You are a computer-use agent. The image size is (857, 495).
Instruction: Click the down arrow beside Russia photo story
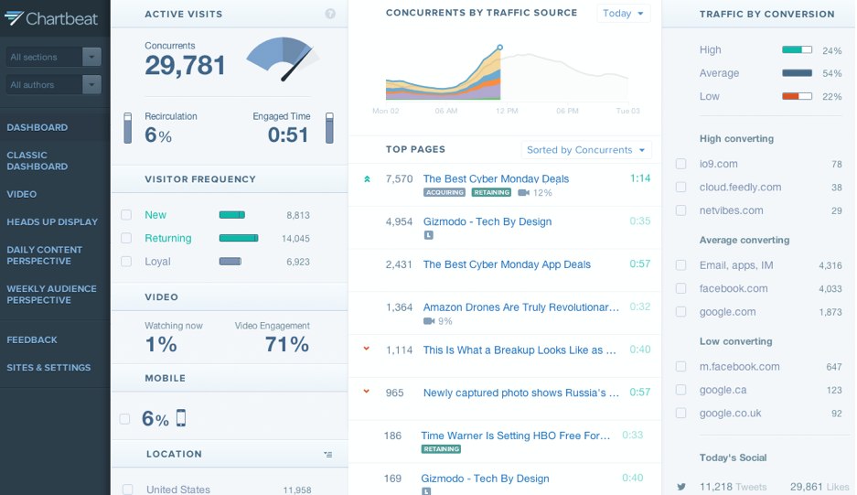click(x=367, y=391)
